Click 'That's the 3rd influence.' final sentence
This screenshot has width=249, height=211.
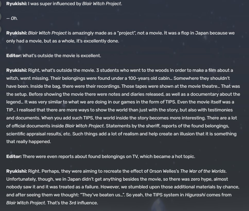coord(73,203)
